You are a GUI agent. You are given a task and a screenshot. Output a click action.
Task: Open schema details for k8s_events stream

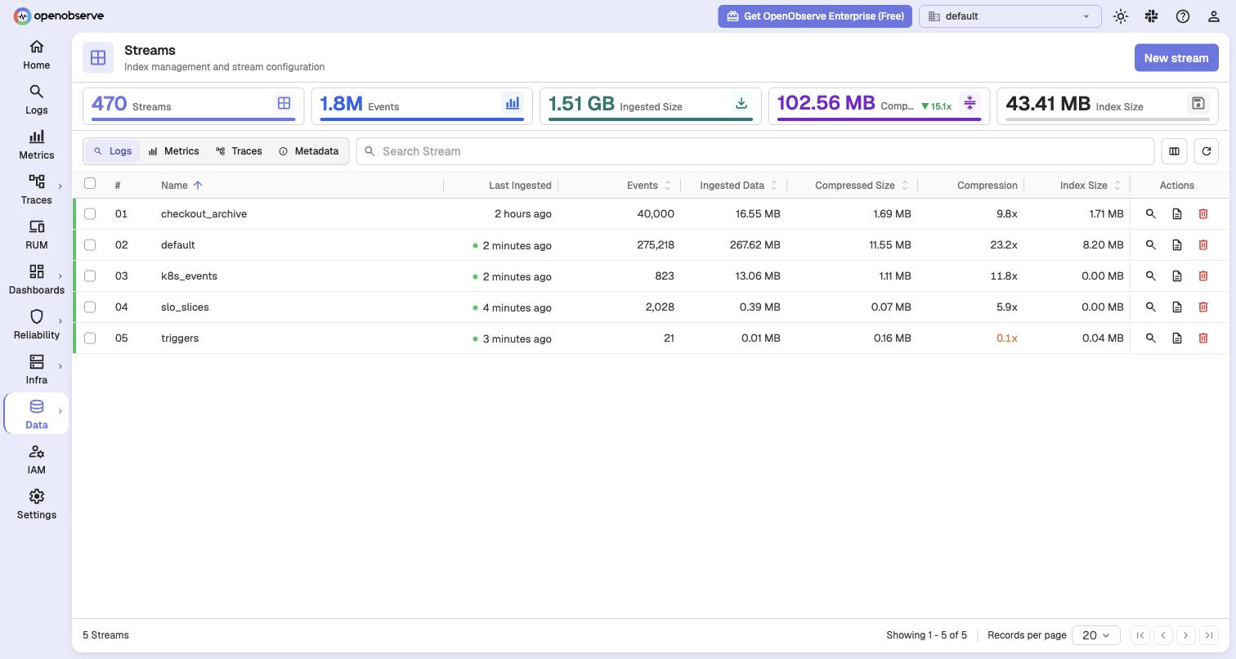click(x=1177, y=276)
